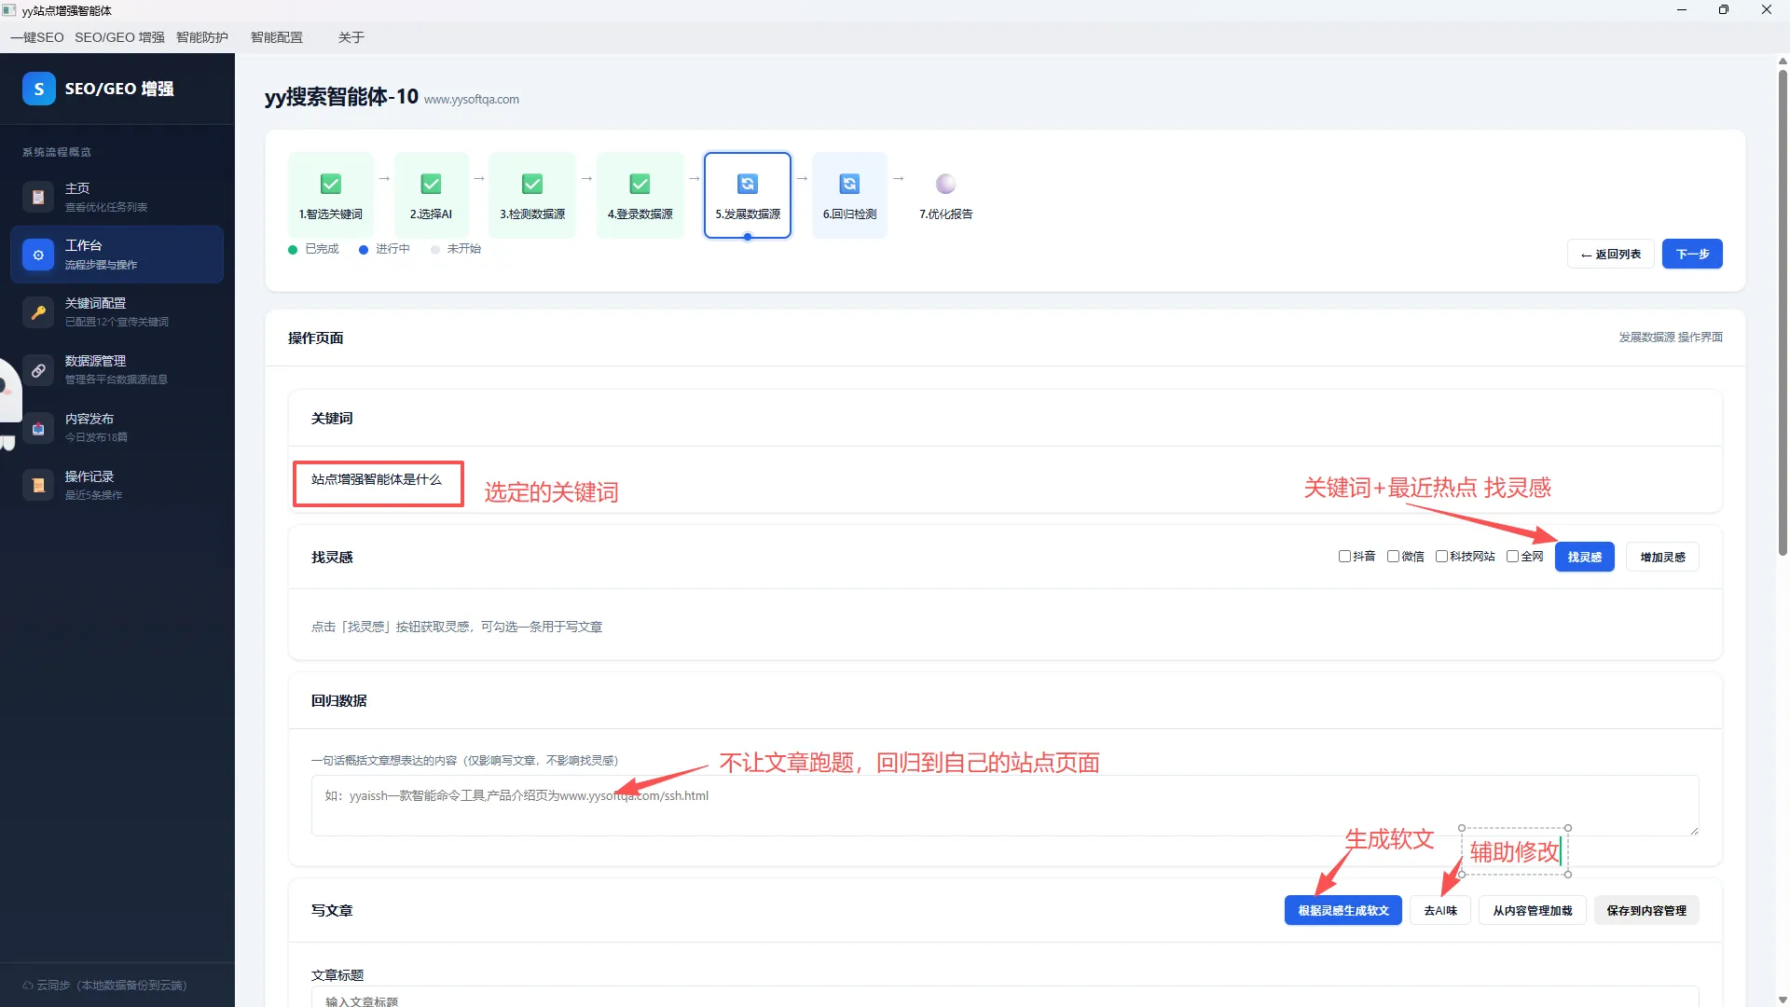
Task: Click step 4 登录数据源 checkmark icon
Action: [x=640, y=184]
